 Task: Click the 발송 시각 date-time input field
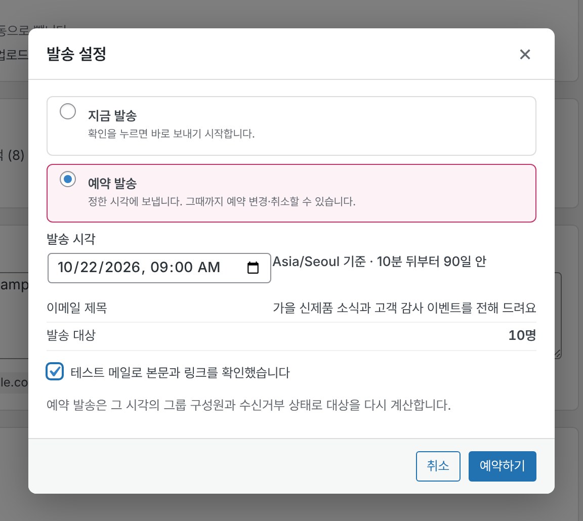tap(159, 268)
